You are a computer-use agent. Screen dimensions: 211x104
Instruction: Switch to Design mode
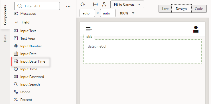click(x=181, y=9)
